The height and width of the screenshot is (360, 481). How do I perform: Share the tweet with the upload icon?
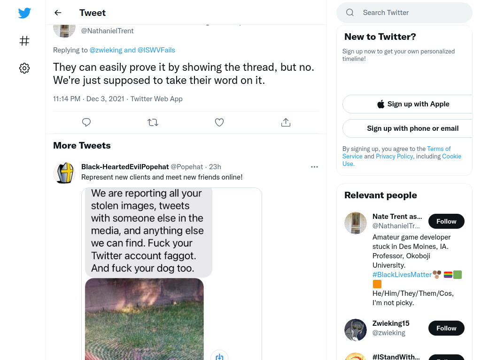tap(286, 122)
